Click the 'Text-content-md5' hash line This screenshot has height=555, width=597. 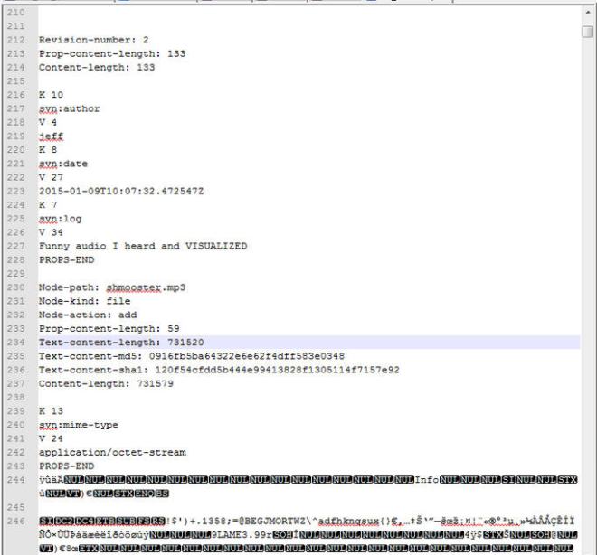coord(192,356)
